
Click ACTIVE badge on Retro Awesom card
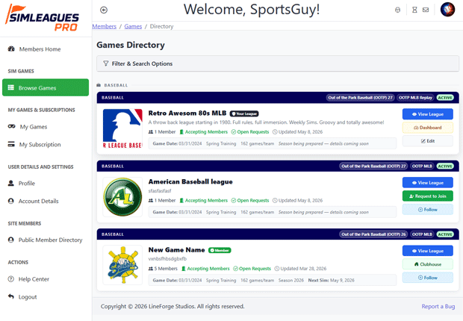(445, 98)
